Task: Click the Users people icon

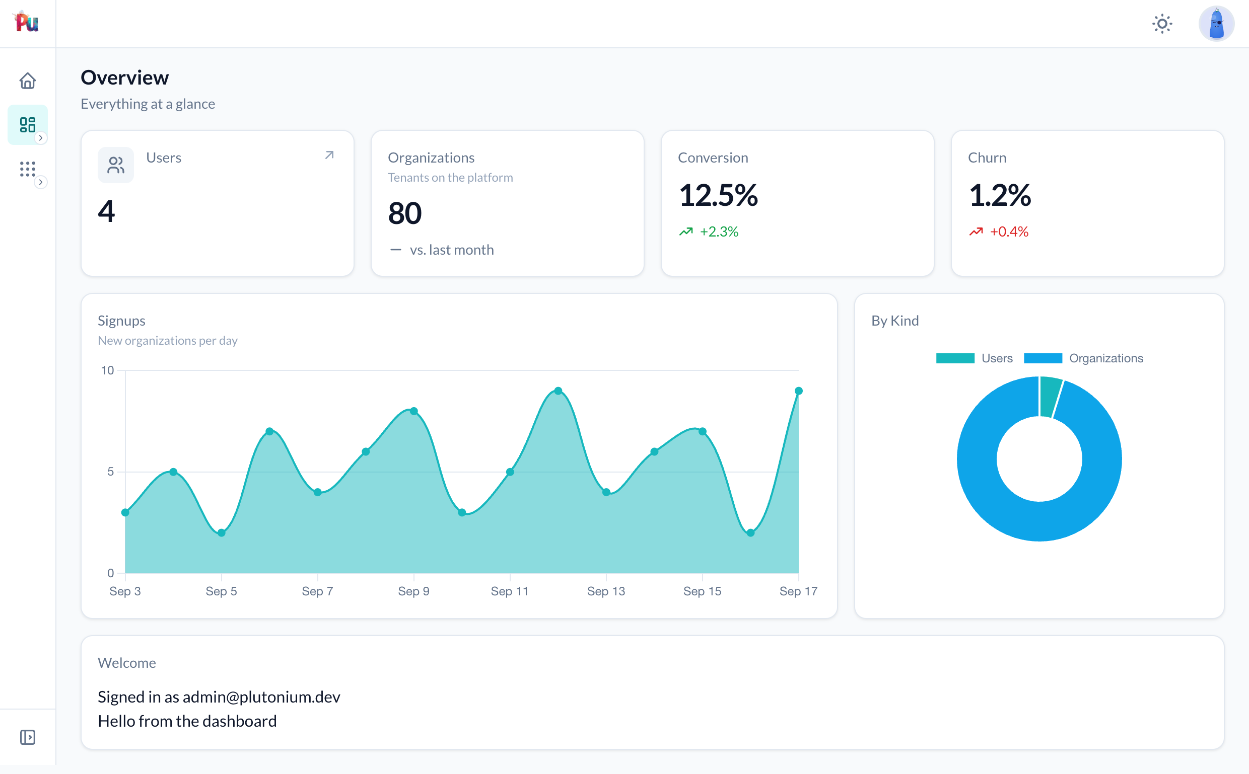Action: click(116, 166)
